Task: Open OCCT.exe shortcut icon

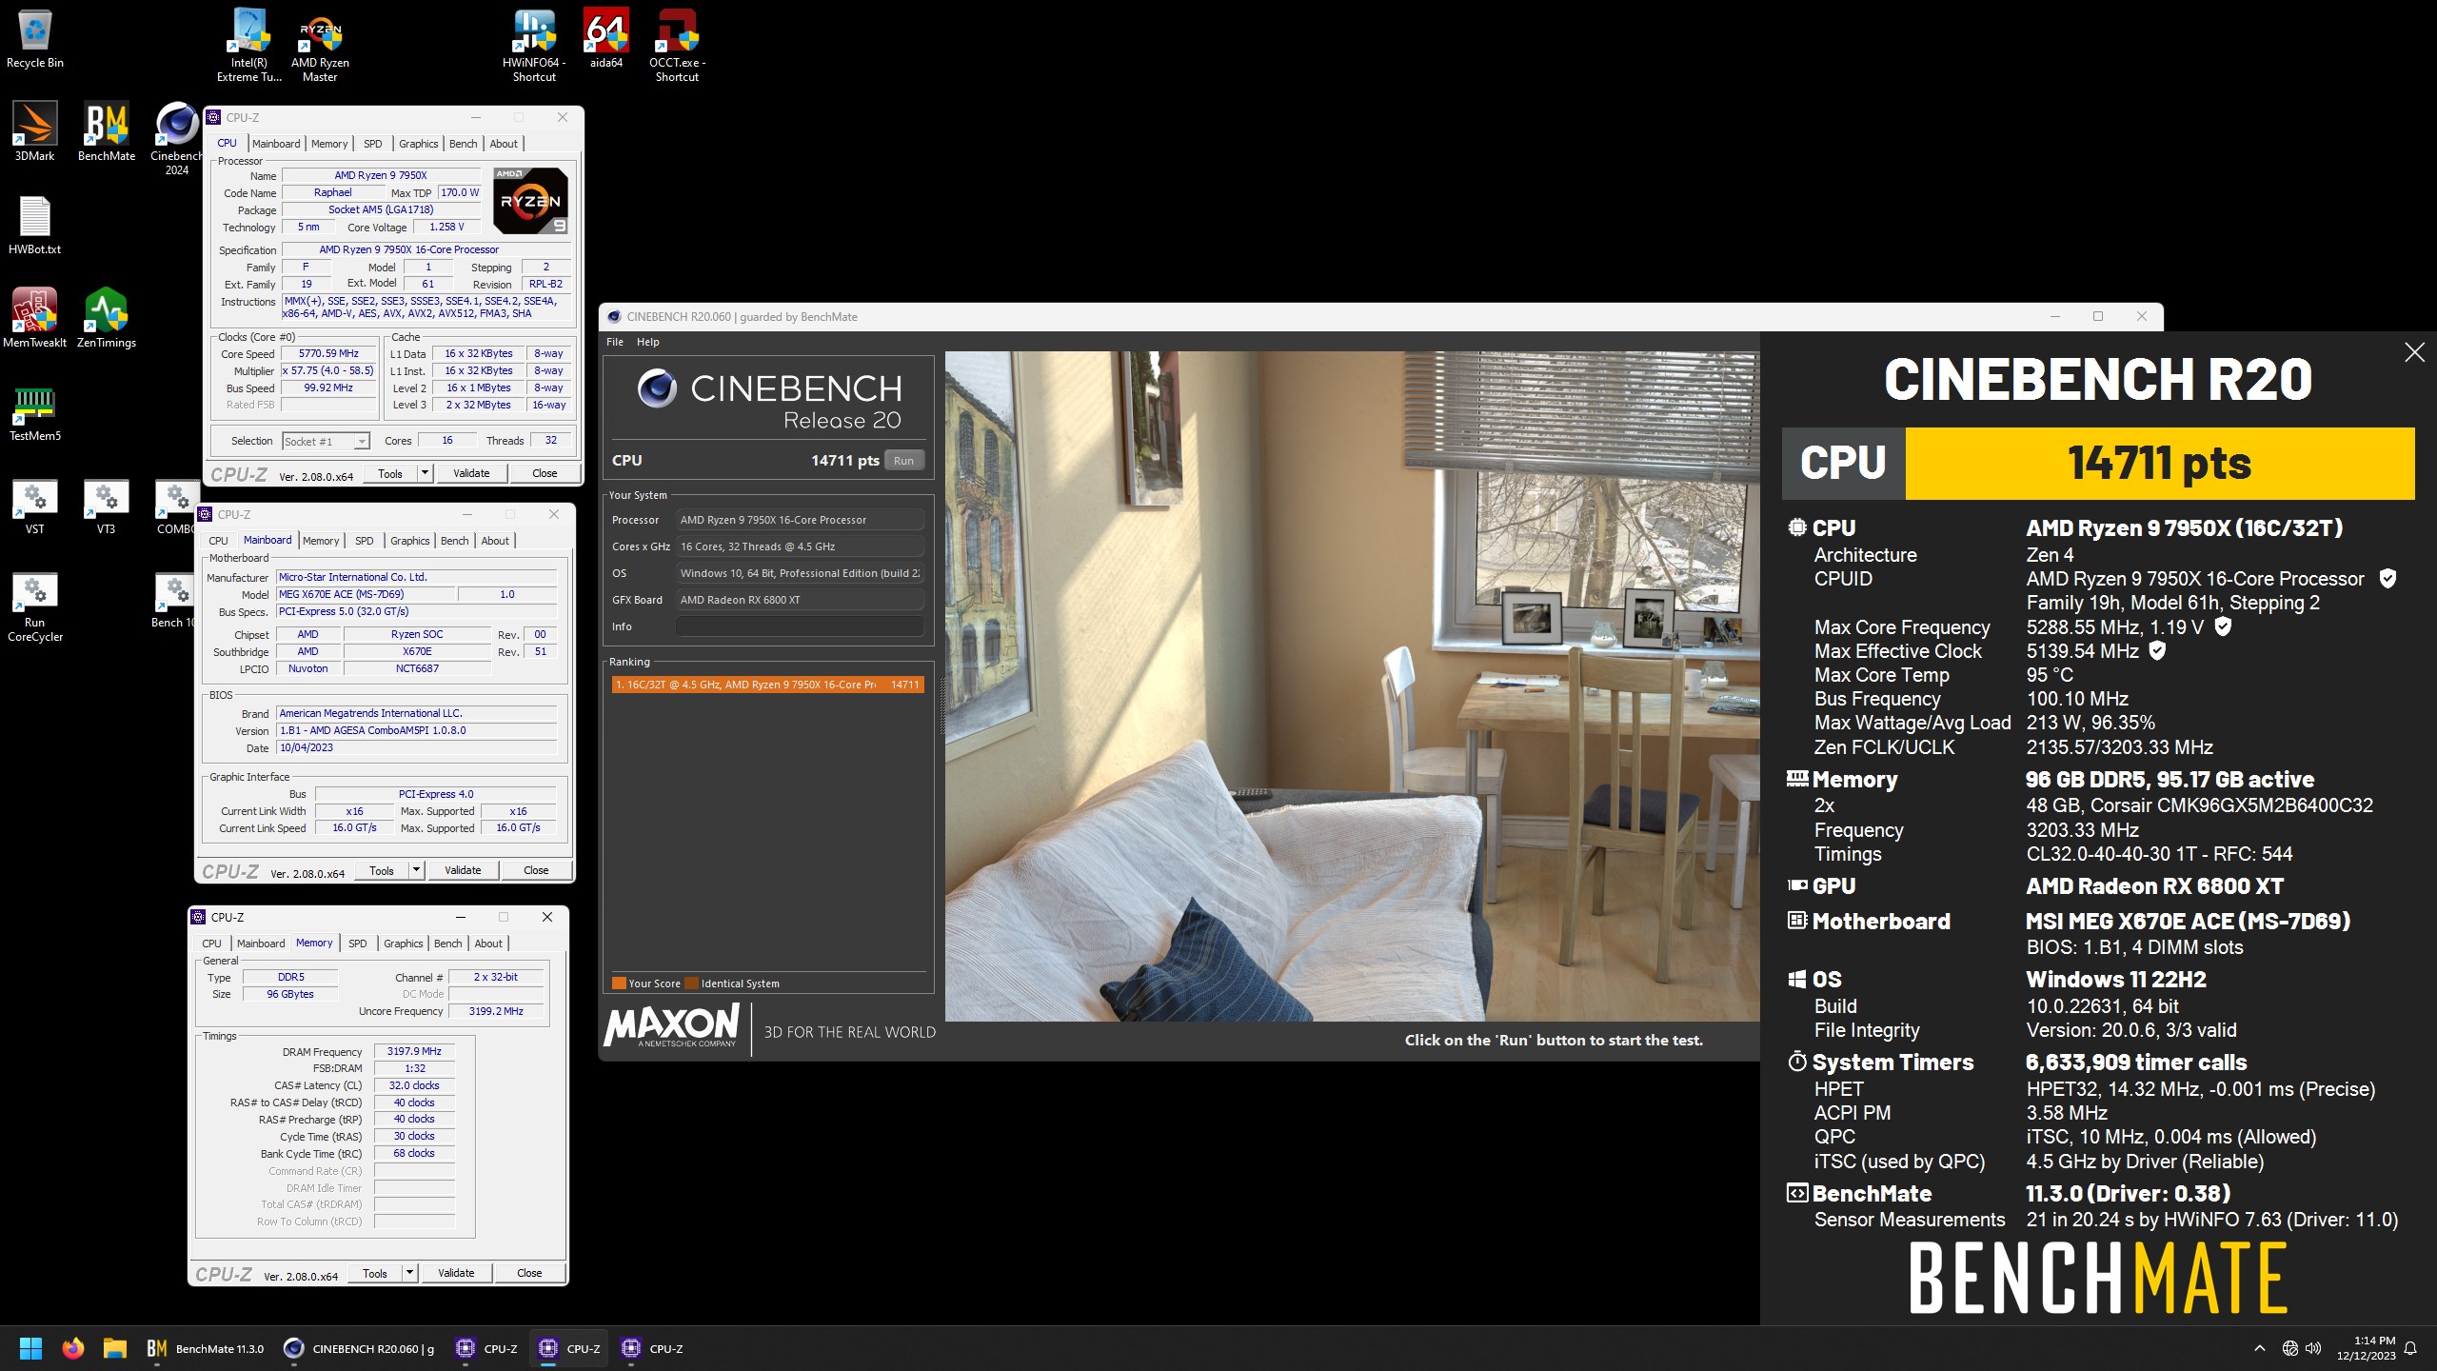Action: click(x=677, y=45)
